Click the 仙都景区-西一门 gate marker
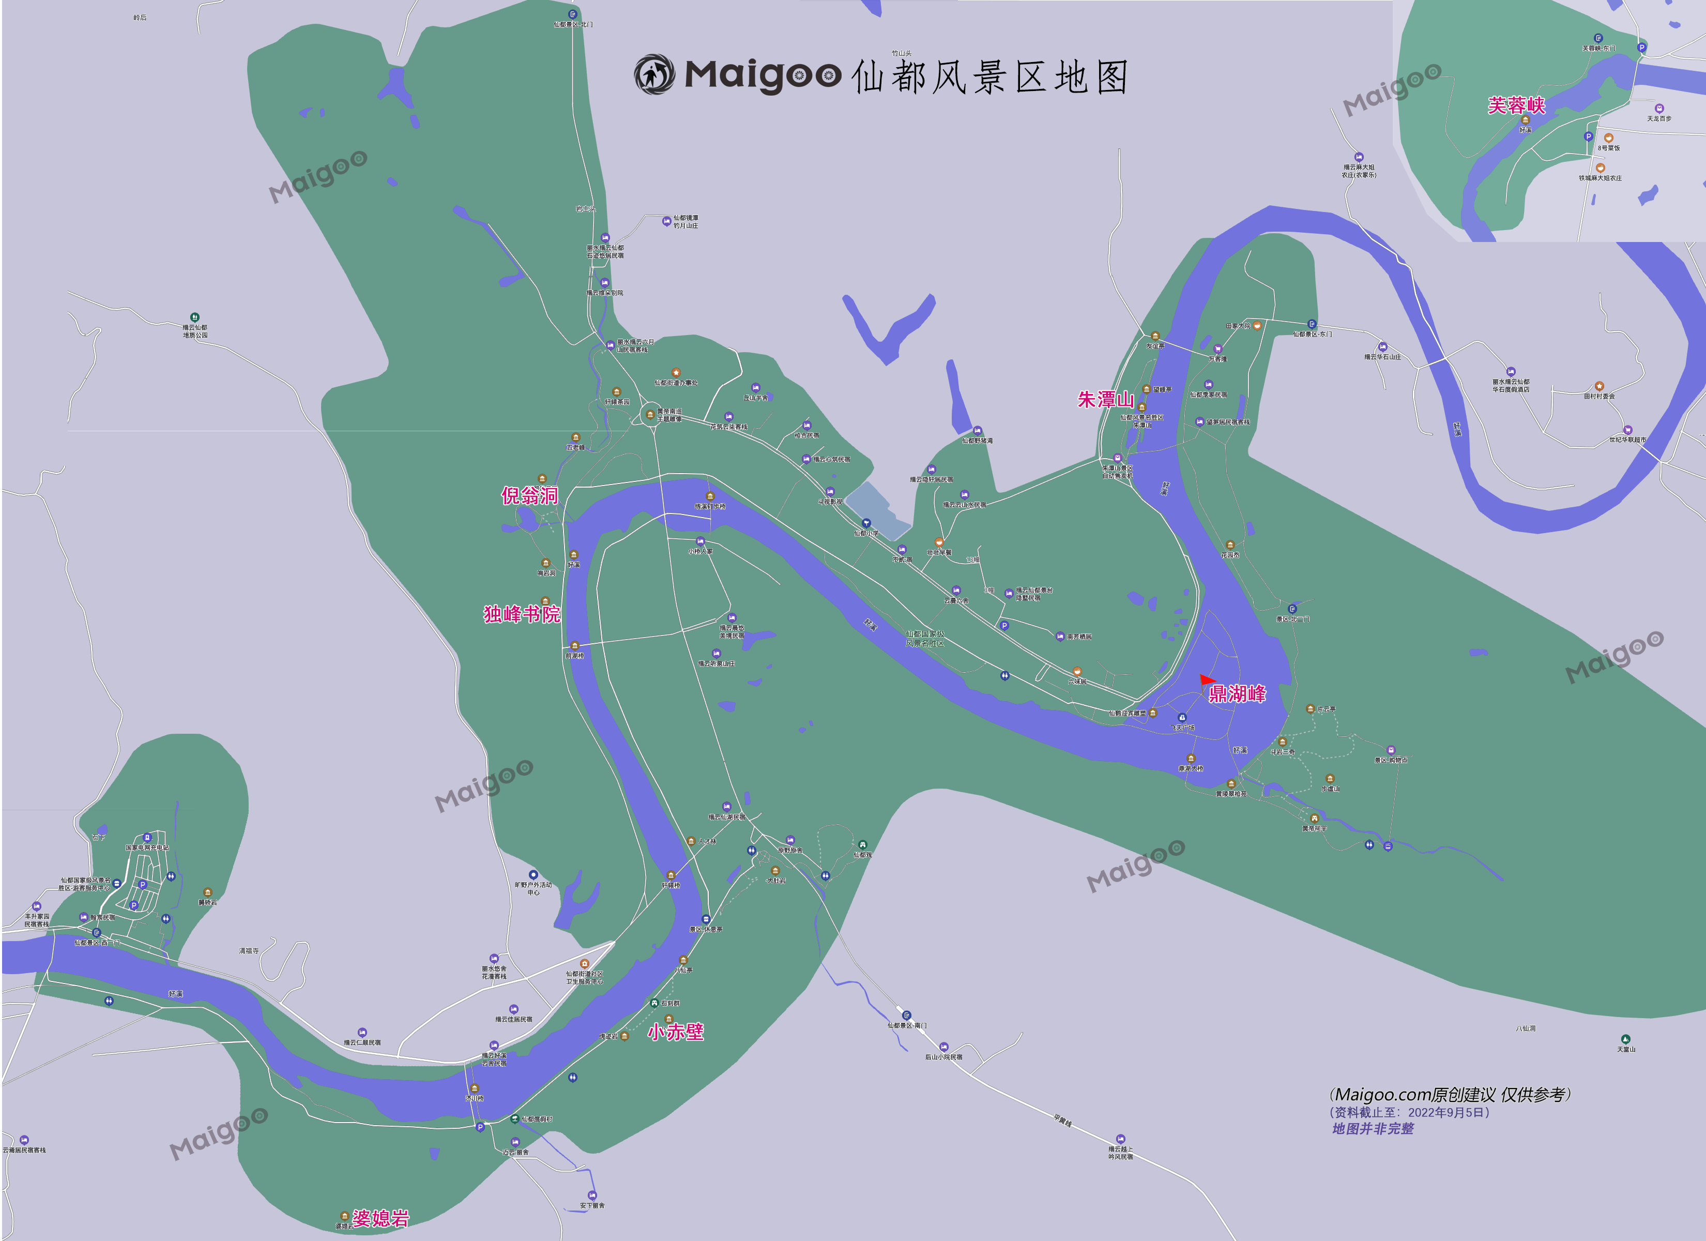 (x=96, y=932)
